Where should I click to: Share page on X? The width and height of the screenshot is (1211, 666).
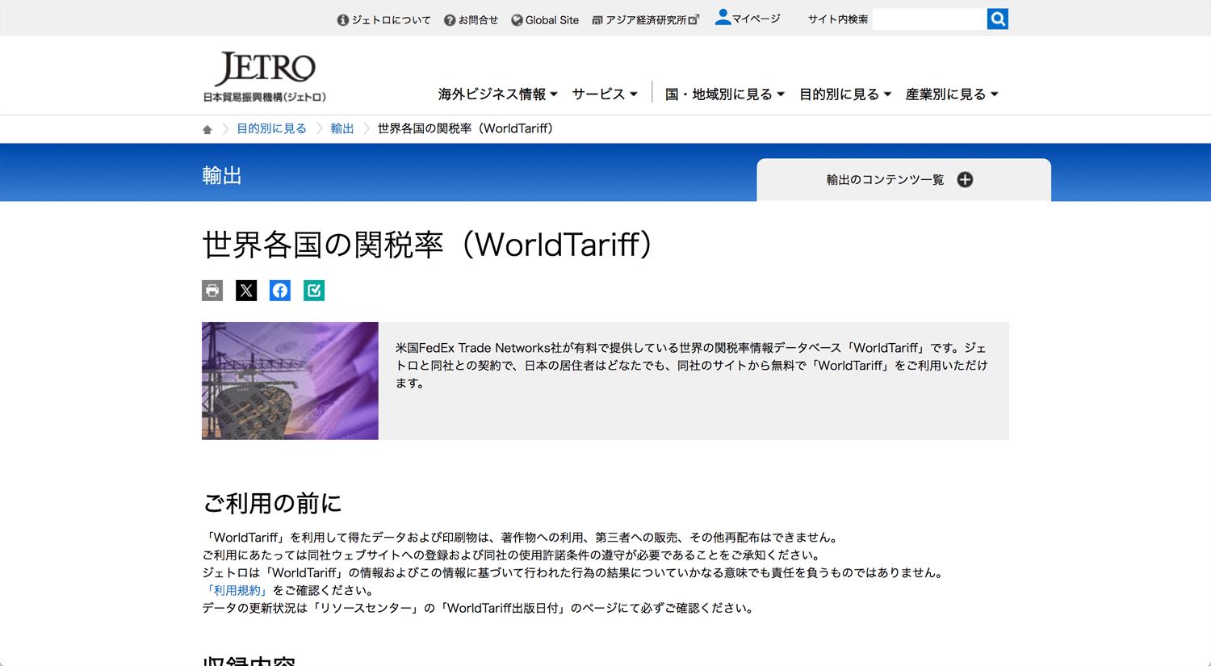[x=246, y=291]
